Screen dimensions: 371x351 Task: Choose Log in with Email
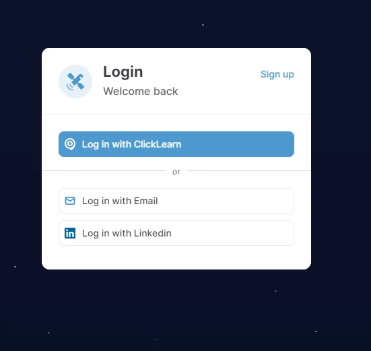click(x=176, y=201)
